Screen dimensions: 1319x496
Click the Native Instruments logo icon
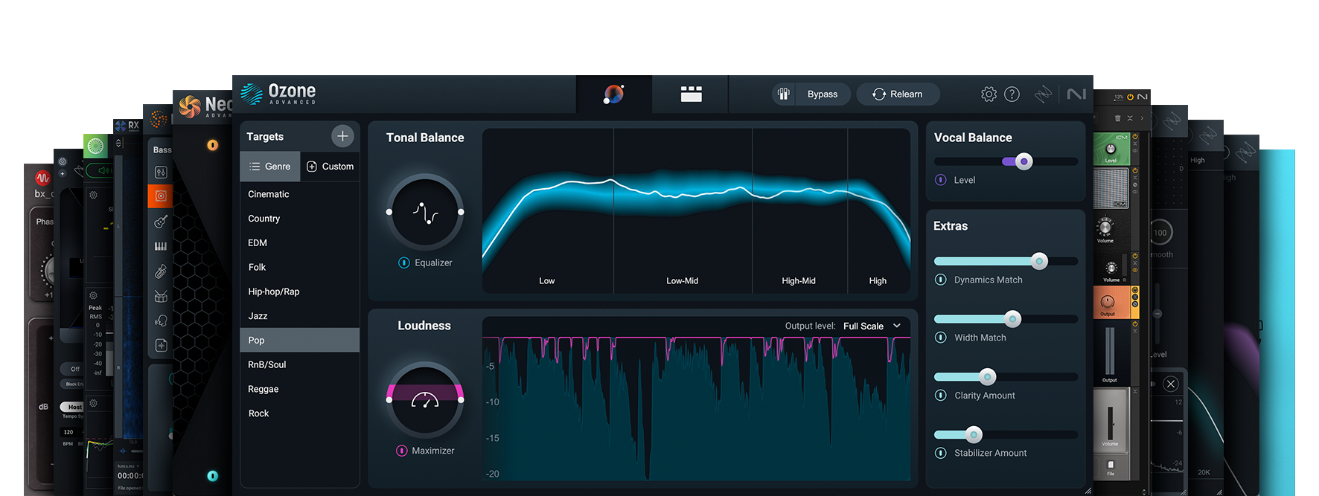click(x=1076, y=94)
